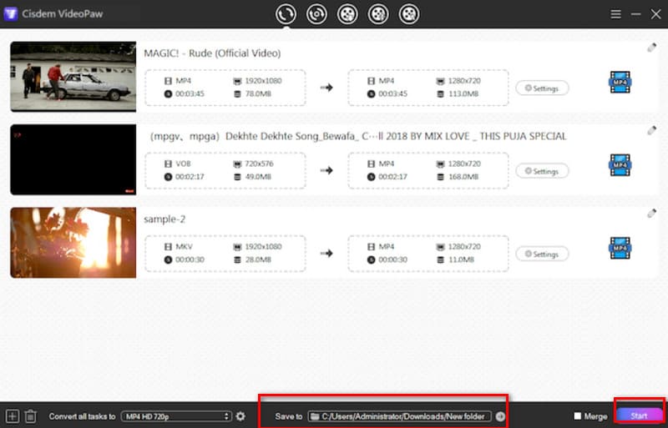The image size is (668, 428).
Task: Click the gear icon beside format dropdown
Action: [240, 415]
